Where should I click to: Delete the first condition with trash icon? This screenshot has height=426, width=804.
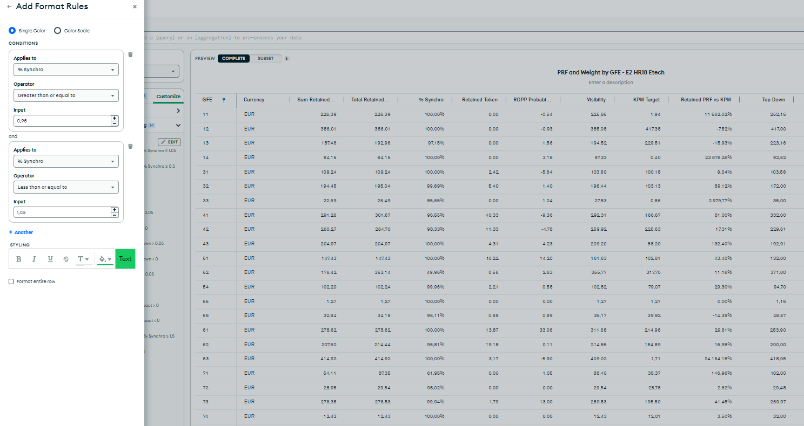(130, 54)
